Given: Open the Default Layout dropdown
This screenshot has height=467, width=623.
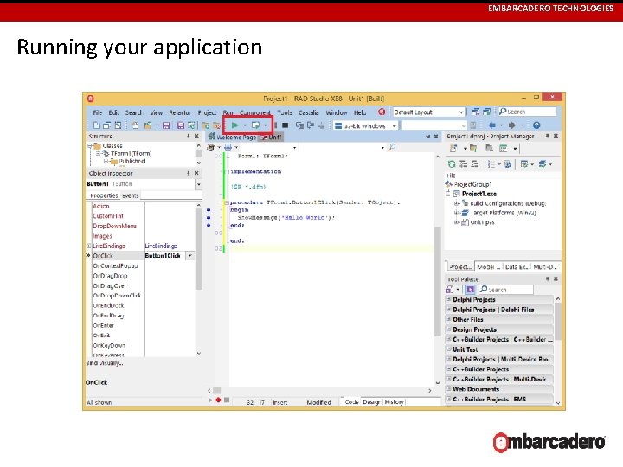Looking at the screenshot, I should 461,112.
